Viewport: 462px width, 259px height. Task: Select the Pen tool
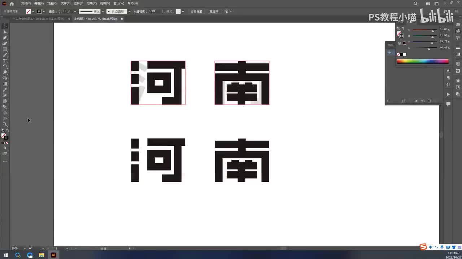(5, 38)
